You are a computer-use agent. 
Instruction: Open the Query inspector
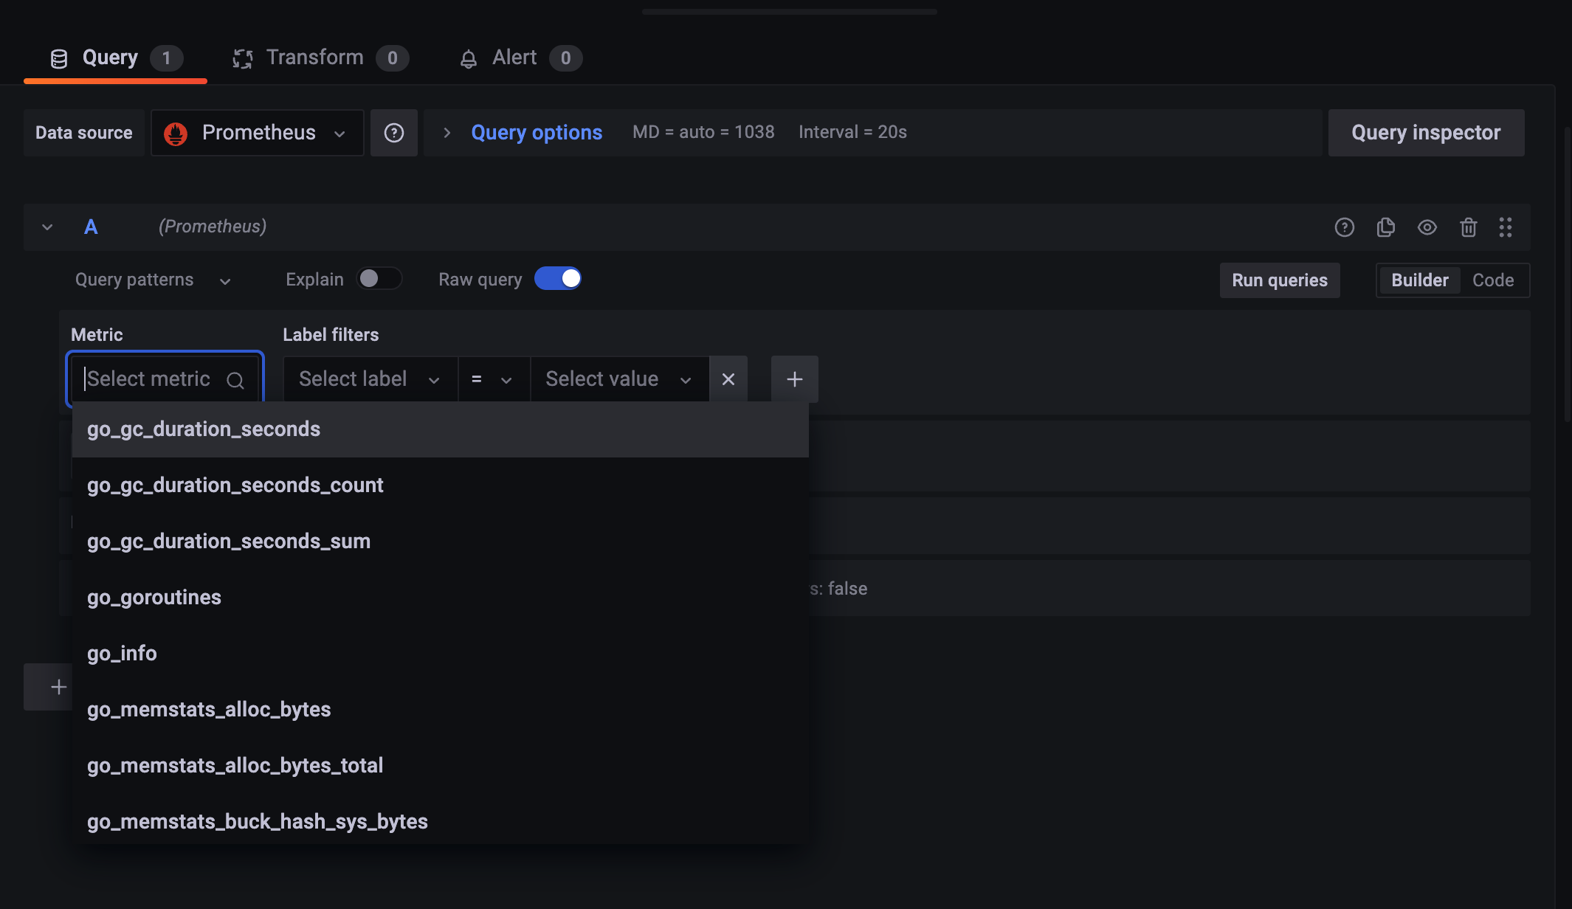click(1425, 133)
